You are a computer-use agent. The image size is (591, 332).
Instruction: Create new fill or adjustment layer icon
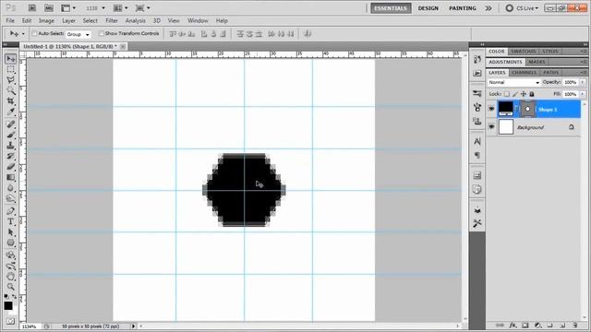click(x=537, y=326)
